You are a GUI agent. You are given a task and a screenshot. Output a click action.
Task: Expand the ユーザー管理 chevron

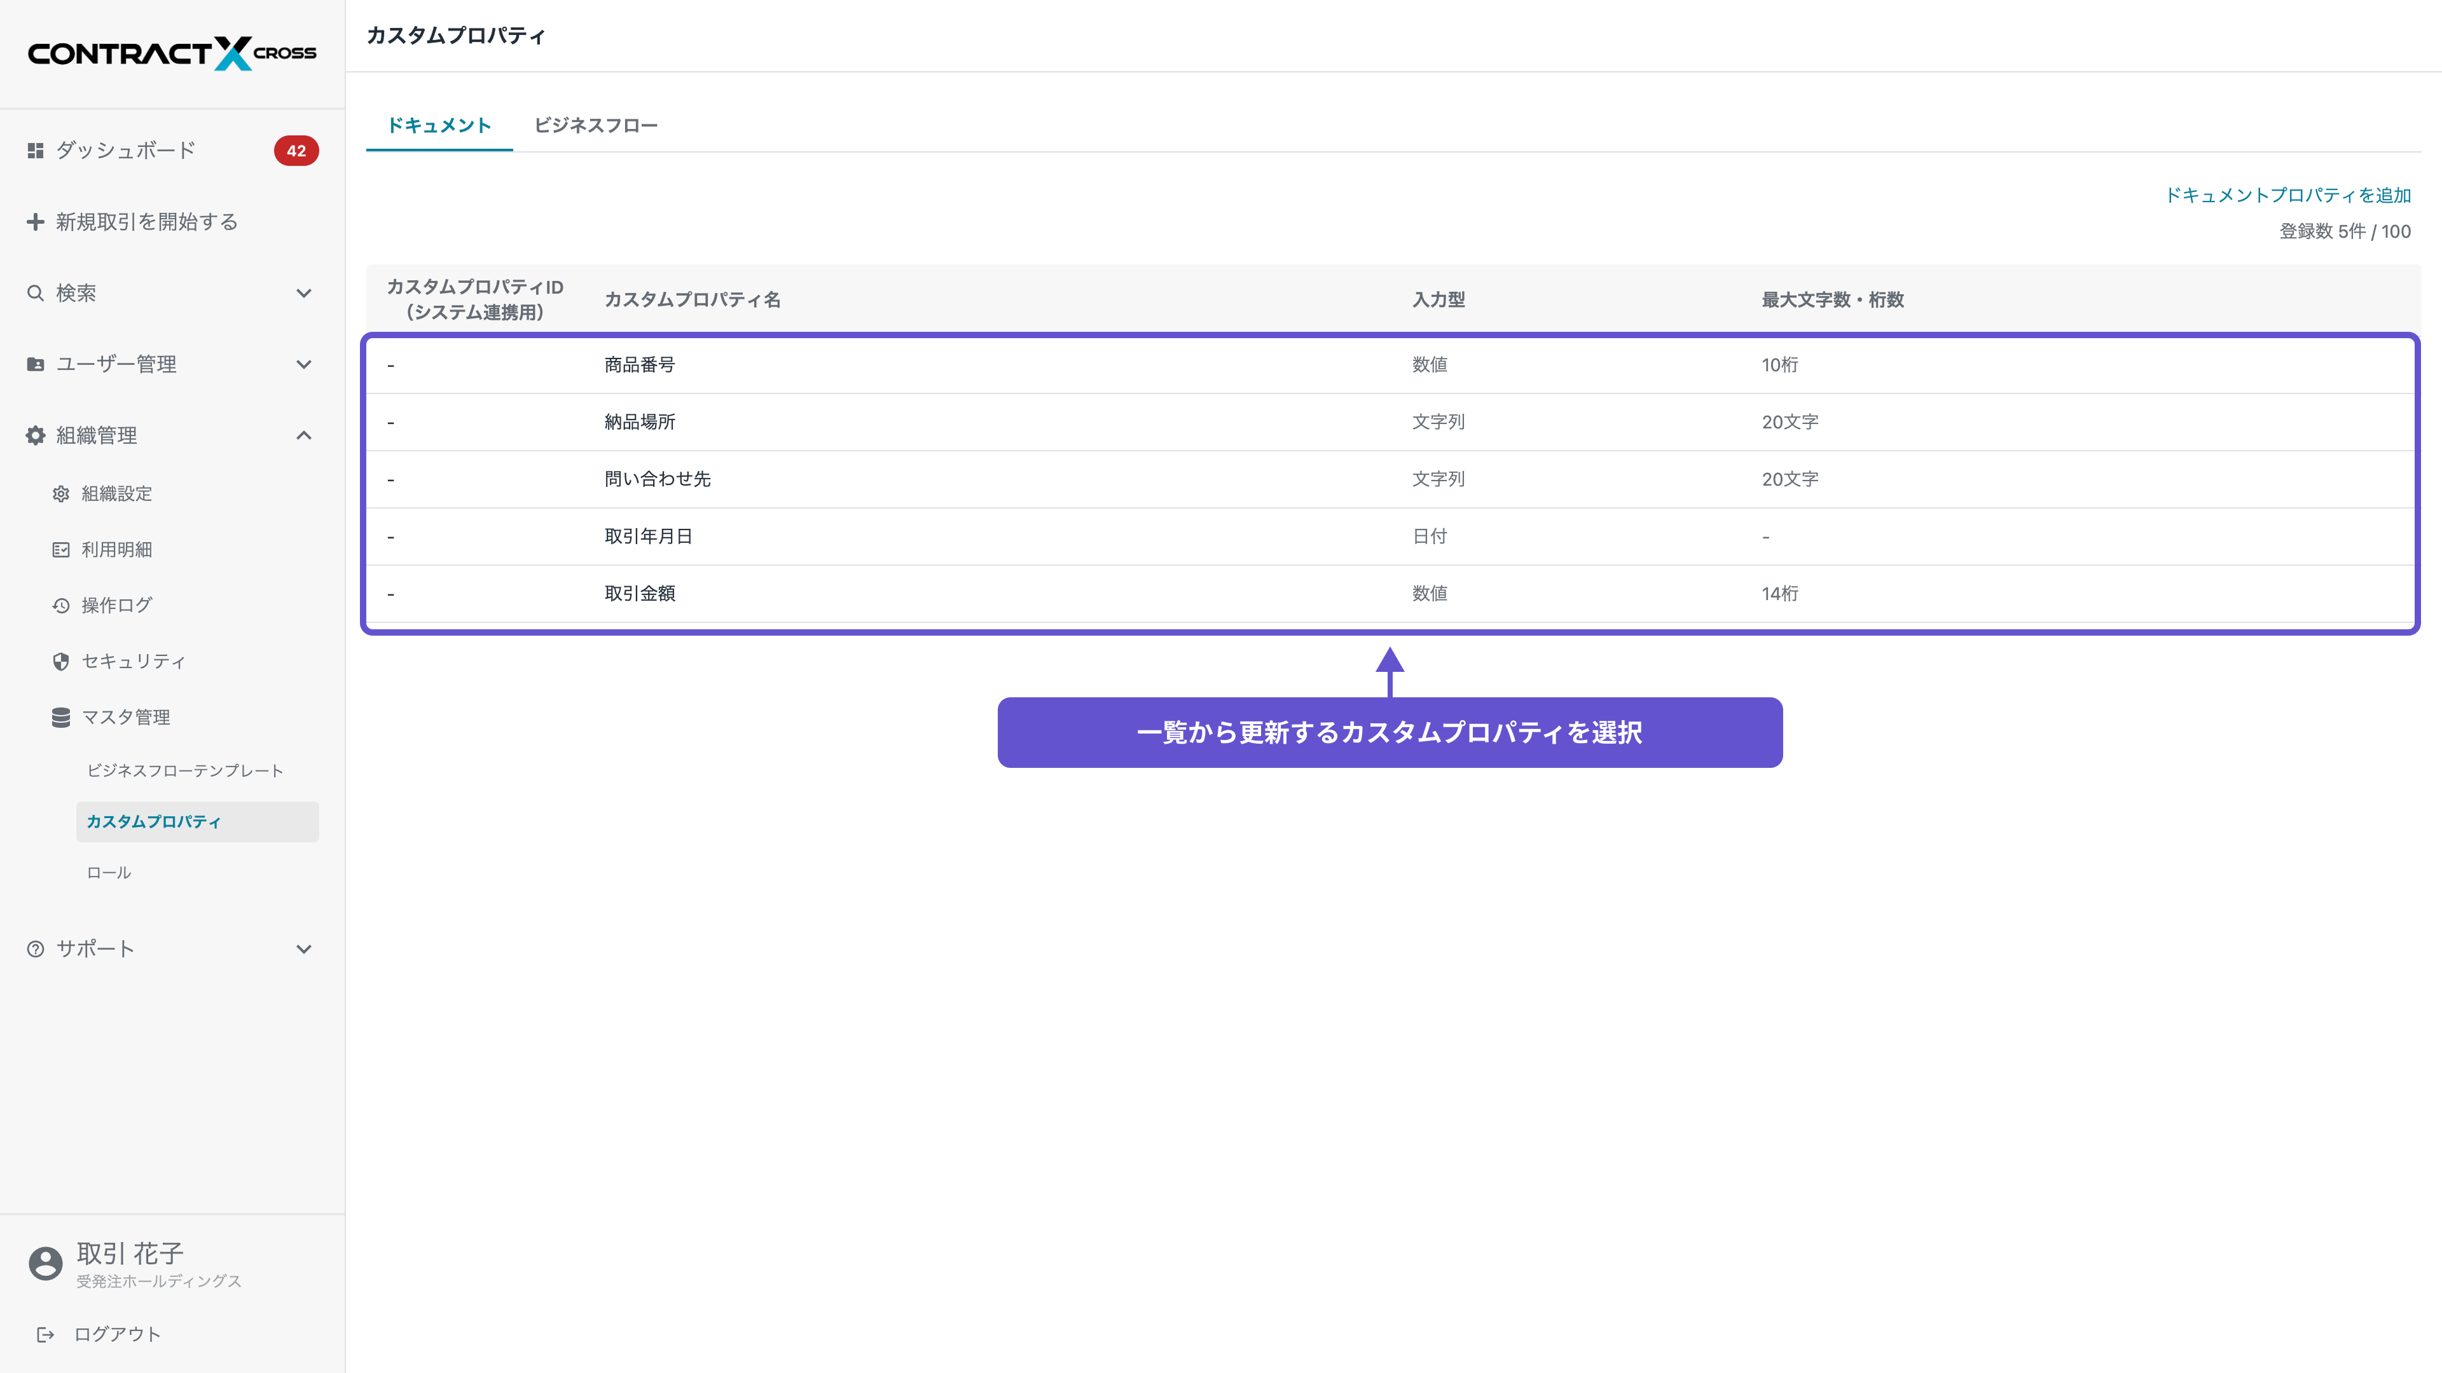pos(303,364)
